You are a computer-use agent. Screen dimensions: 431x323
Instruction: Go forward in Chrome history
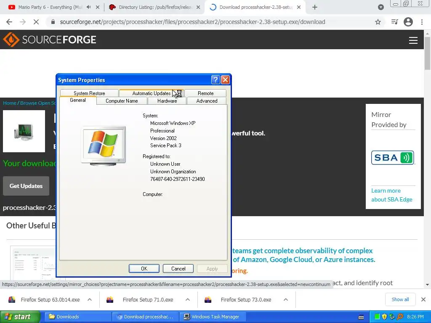point(23,22)
